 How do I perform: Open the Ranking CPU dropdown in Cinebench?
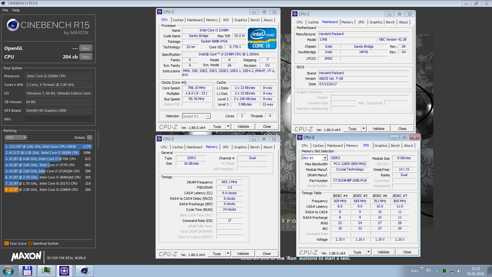tap(16, 138)
